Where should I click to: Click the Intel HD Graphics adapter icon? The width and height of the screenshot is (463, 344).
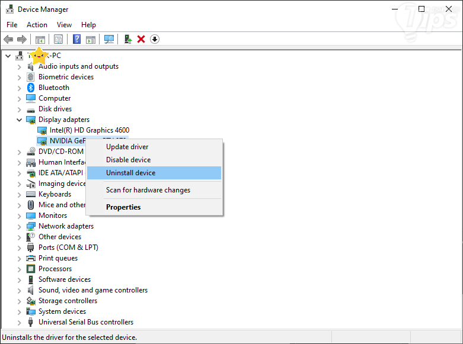(x=42, y=130)
